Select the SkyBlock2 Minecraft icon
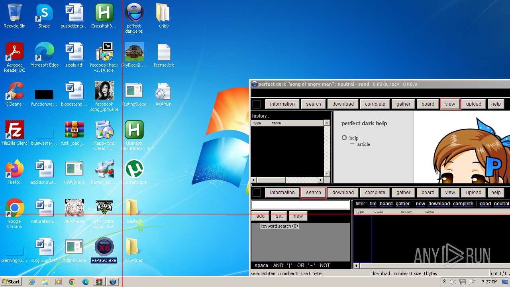The width and height of the screenshot is (510, 287). tap(134, 55)
